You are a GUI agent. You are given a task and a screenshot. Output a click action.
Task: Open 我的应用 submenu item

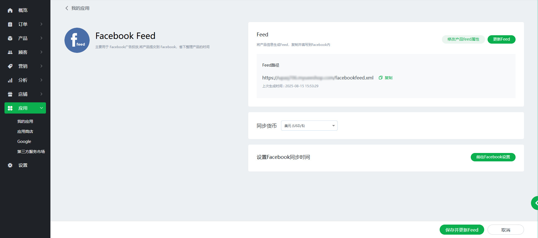tap(25, 121)
